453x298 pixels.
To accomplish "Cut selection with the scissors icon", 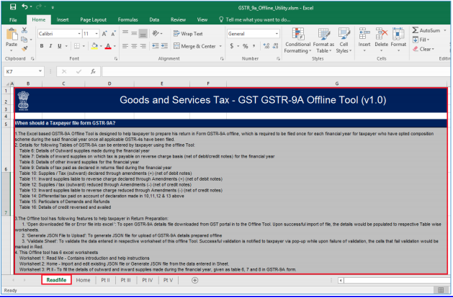I will 24,30.
